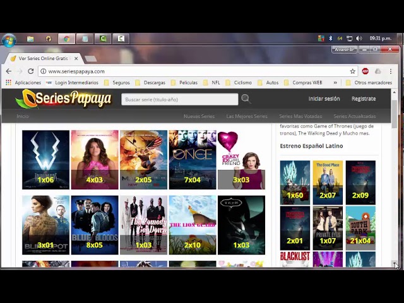Open The Good Place 2x07 poster
404x303 pixels.
click(328, 182)
